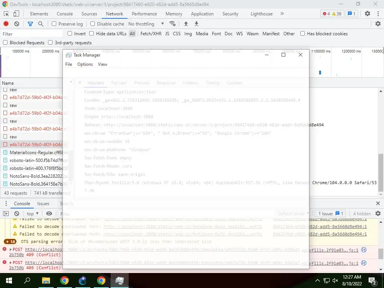384x288 pixels.
Task: Open Windows Start menu
Action: pyautogui.click(x=9, y=280)
